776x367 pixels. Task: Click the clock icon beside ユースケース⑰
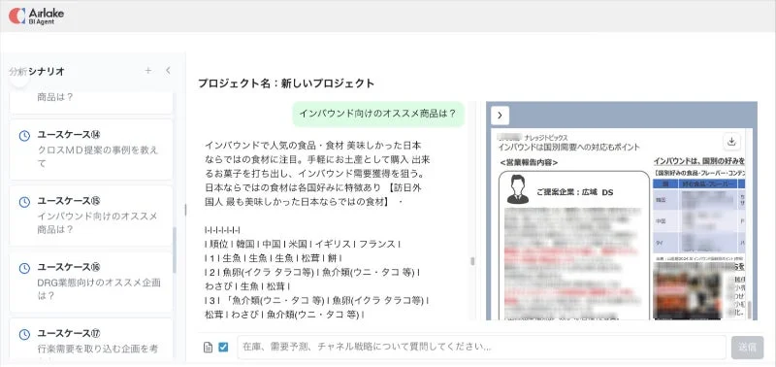click(24, 335)
